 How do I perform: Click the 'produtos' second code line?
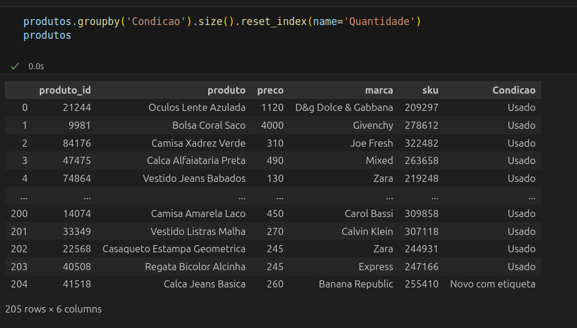[47, 35]
